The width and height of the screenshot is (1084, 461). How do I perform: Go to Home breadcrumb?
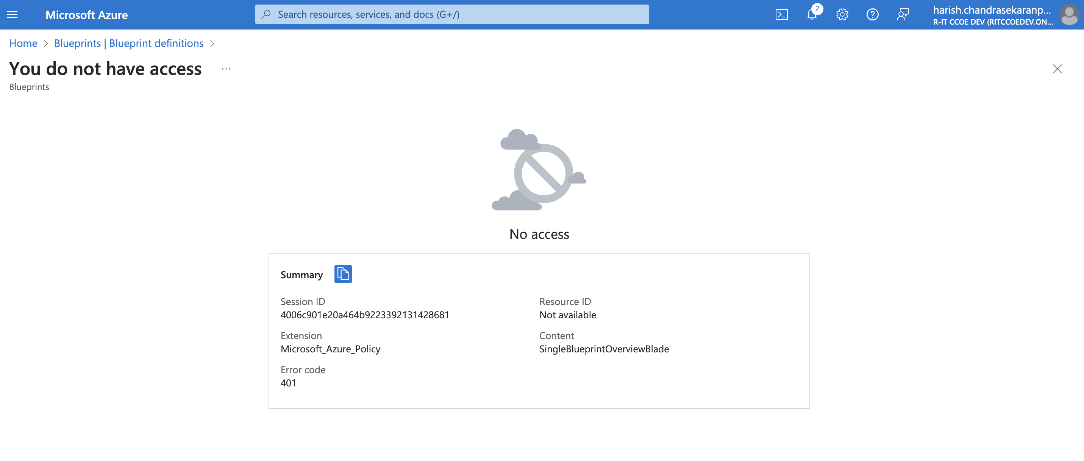click(x=23, y=43)
